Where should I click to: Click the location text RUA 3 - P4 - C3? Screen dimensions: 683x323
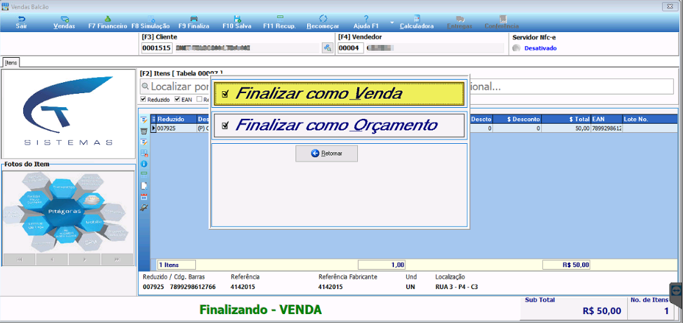coord(456,287)
